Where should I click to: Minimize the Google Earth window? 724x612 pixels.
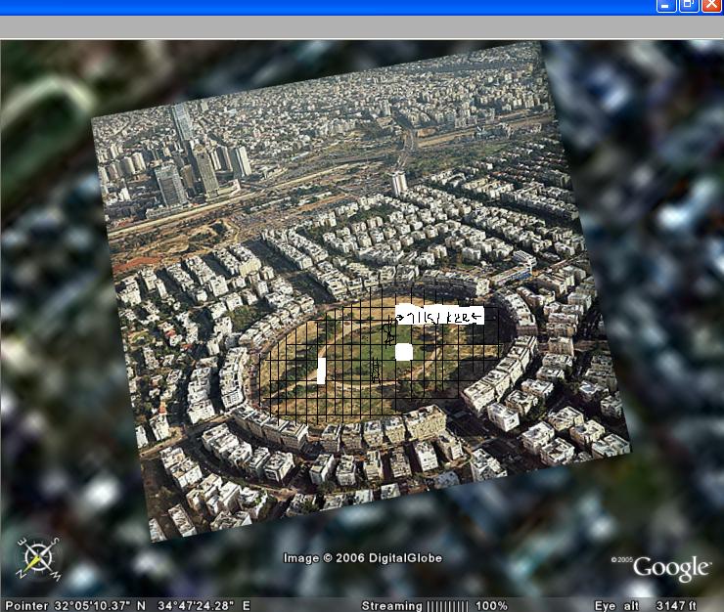pyautogui.click(x=666, y=6)
